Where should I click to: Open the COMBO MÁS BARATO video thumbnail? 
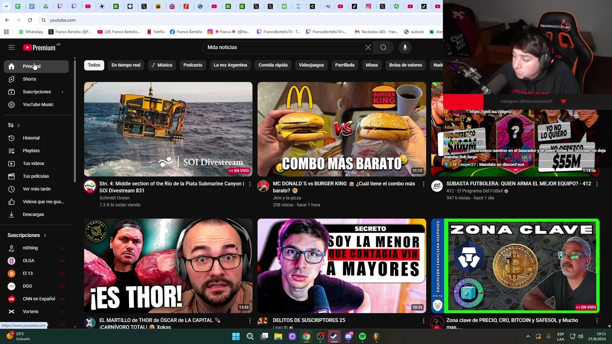(342, 129)
